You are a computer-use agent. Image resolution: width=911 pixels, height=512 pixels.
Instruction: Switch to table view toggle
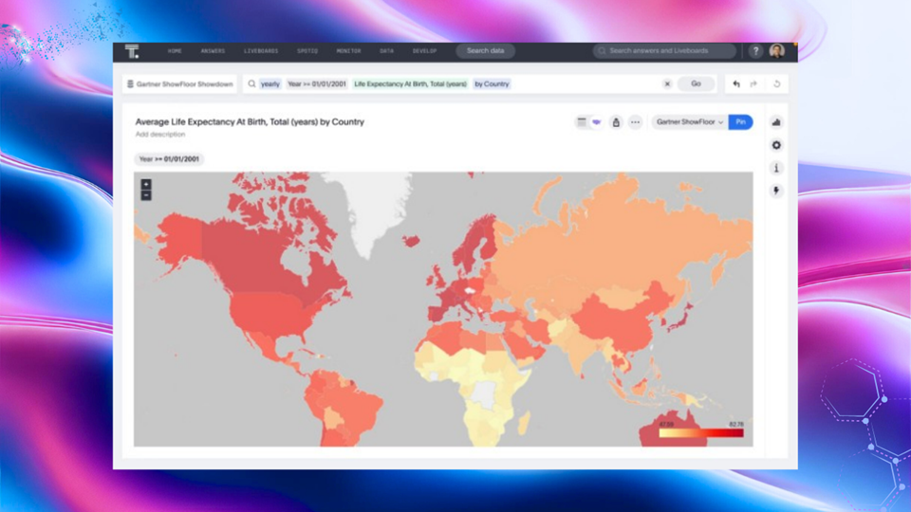pyautogui.click(x=582, y=122)
